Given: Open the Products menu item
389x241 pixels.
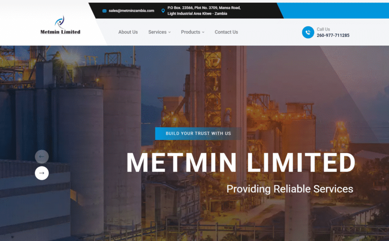Looking at the screenshot, I should point(191,32).
